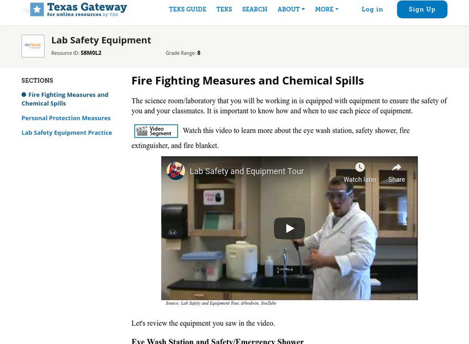This screenshot has height=344, width=469.
Task: Click the Lab Safety and Equipment Tour video title
Action: tap(246, 171)
